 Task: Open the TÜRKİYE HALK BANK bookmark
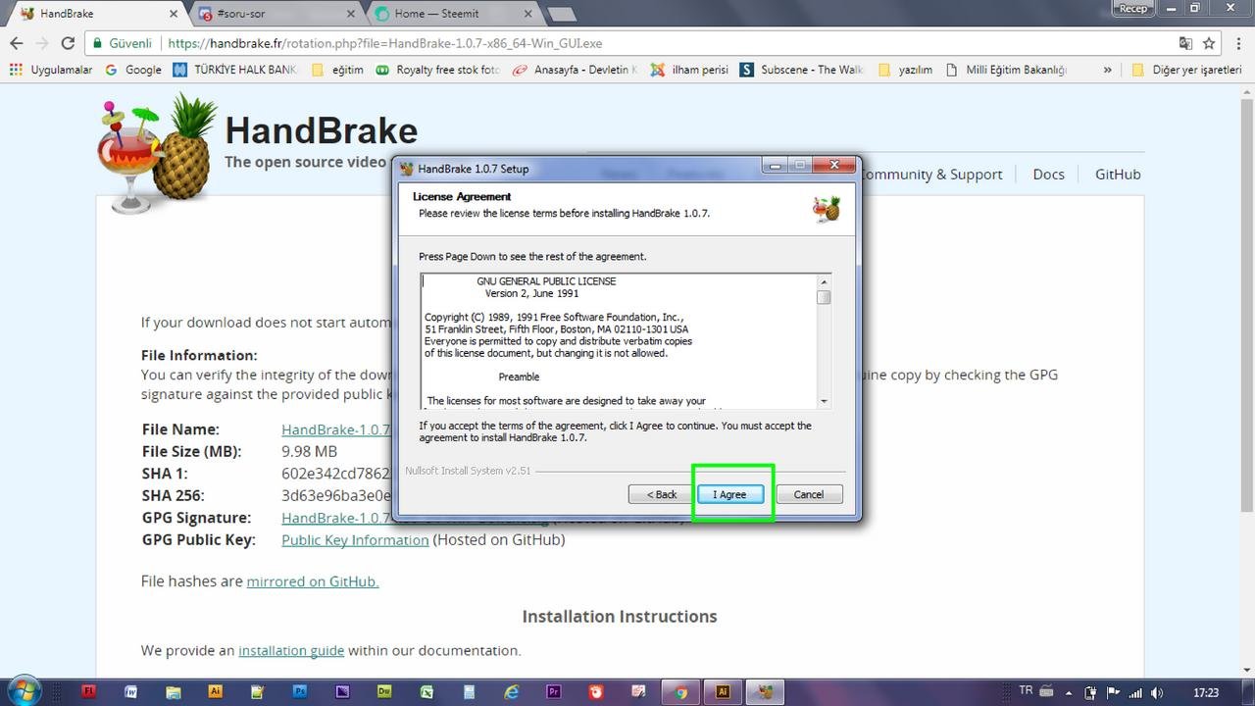[235, 70]
